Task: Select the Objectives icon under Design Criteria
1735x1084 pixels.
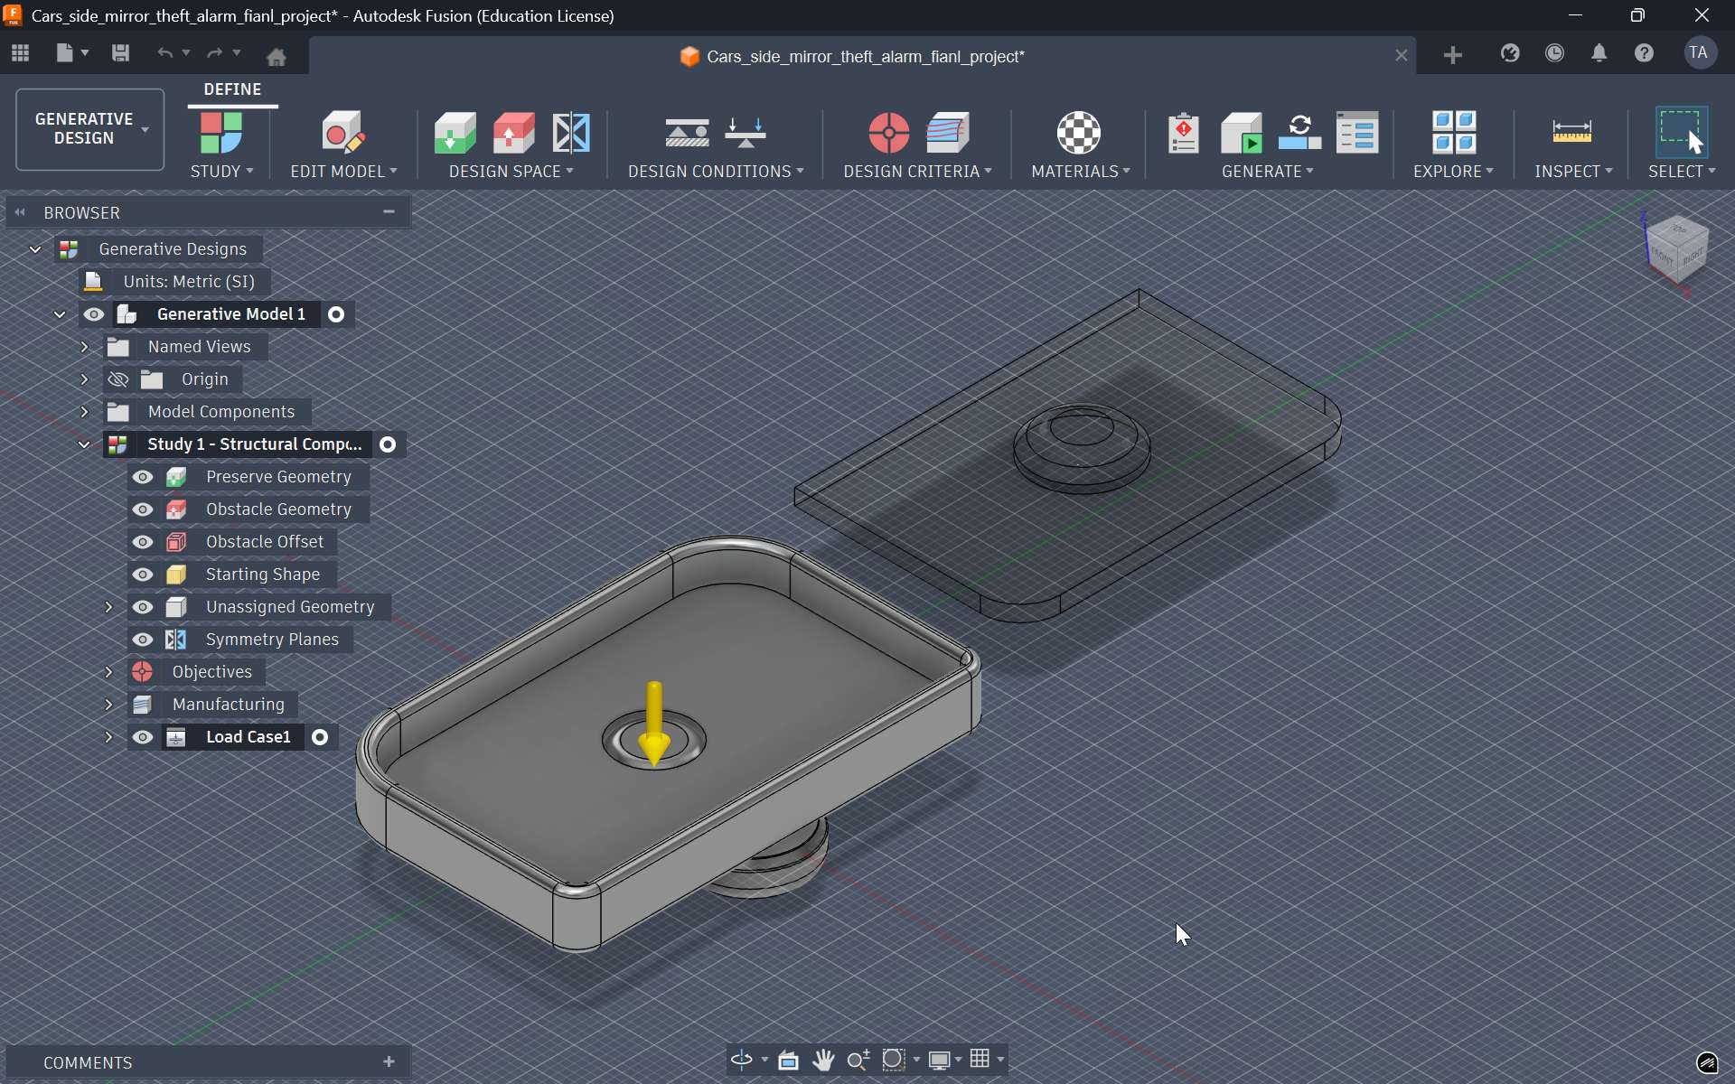Action: 889,132
